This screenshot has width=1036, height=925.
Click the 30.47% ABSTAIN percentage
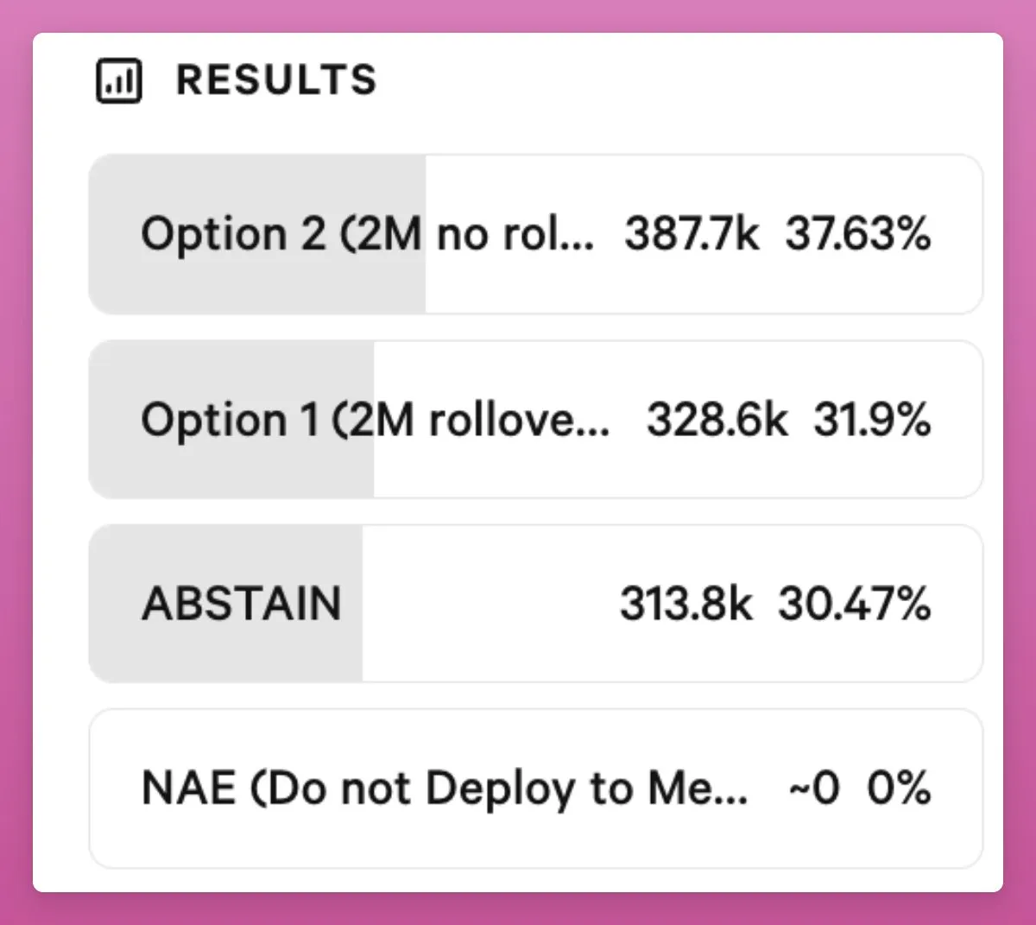coord(854,603)
